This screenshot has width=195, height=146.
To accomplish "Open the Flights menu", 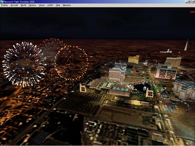I will (4, 5).
